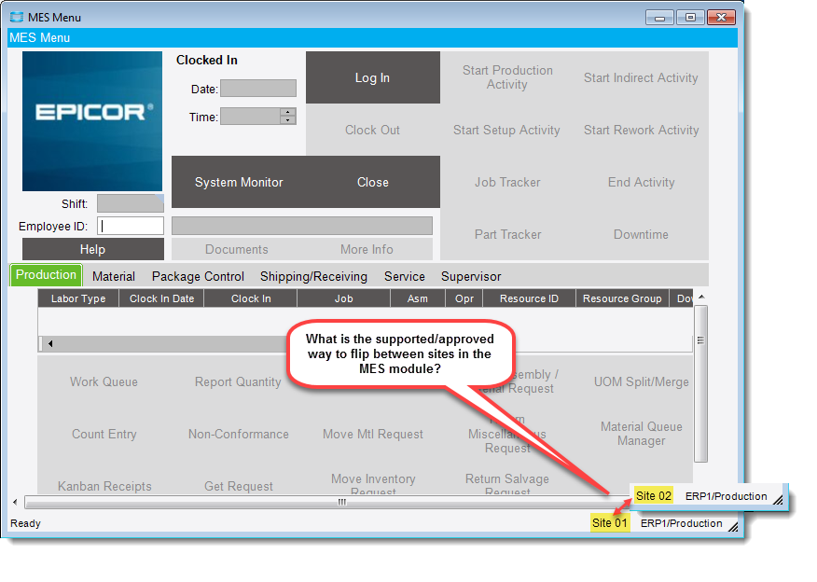Click Return Salvage Request

[507, 483]
